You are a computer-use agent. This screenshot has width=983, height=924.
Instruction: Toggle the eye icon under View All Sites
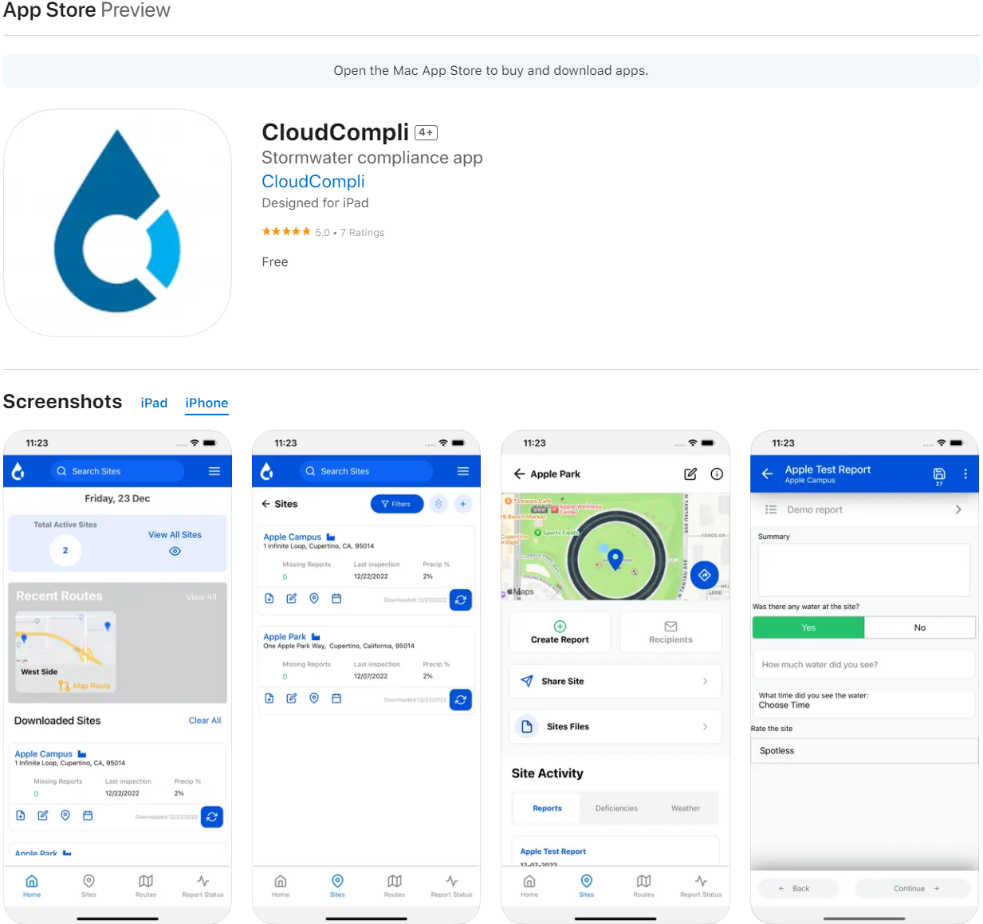175,551
